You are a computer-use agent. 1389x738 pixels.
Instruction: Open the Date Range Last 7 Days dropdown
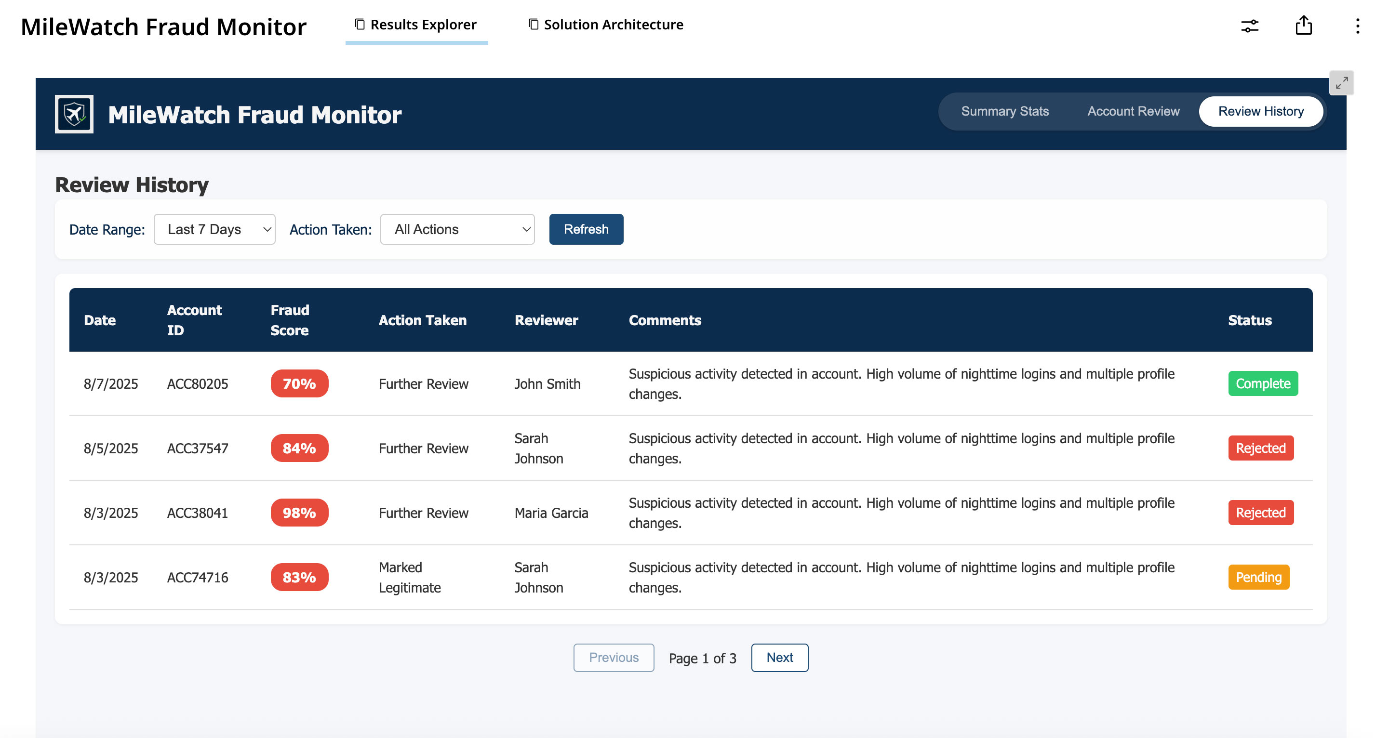(x=214, y=229)
